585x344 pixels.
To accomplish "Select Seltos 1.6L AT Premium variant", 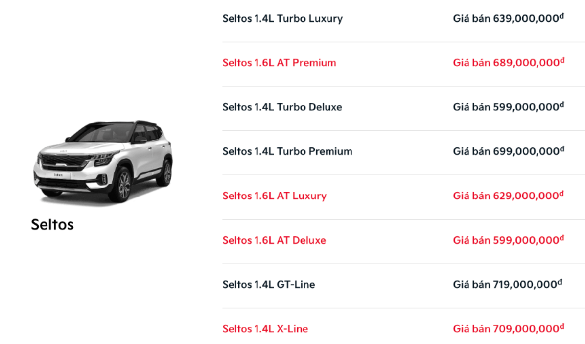I will 279,63.
